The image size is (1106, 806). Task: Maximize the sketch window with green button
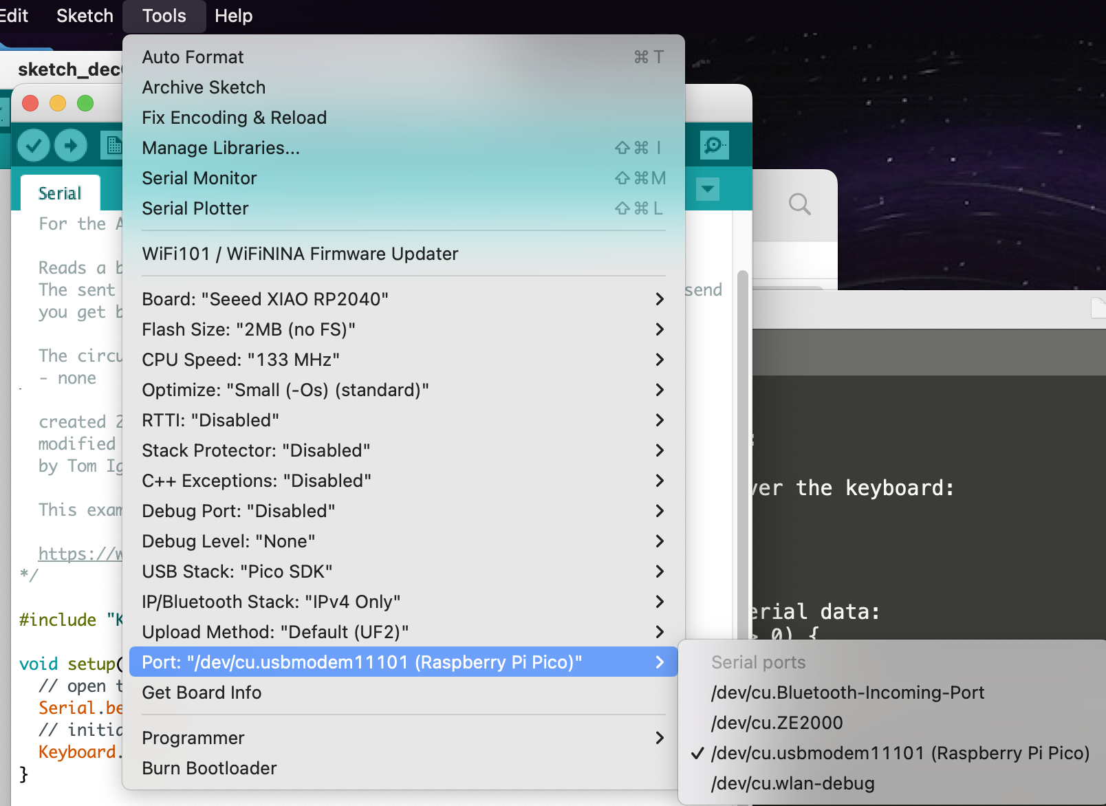coord(85,103)
